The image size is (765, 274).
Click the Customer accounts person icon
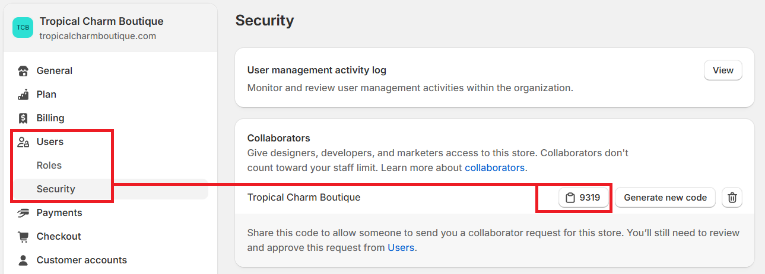click(23, 260)
